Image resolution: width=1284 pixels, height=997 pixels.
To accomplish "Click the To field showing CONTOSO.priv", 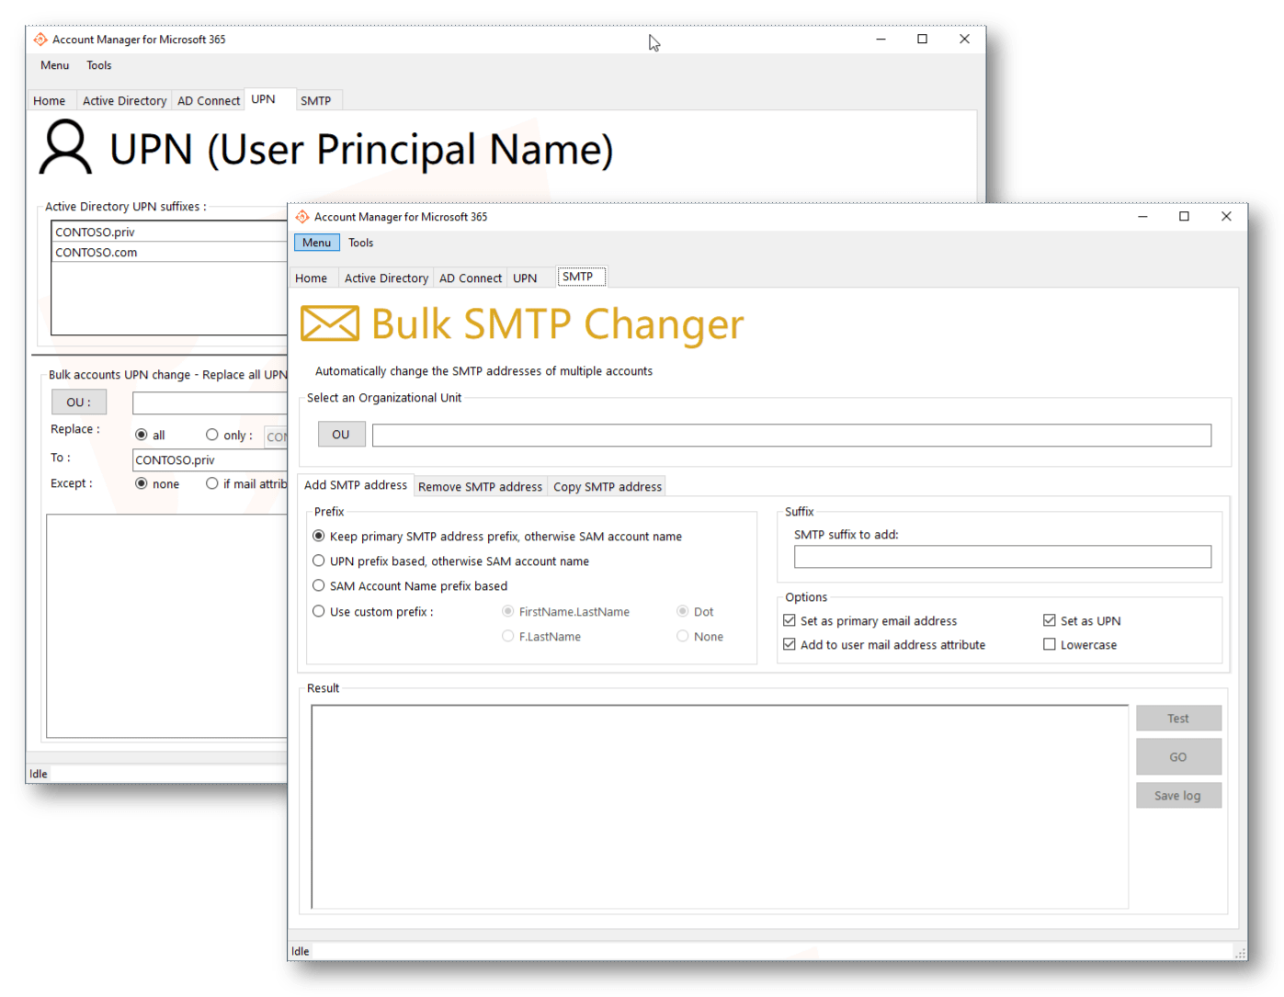I will pos(210,459).
